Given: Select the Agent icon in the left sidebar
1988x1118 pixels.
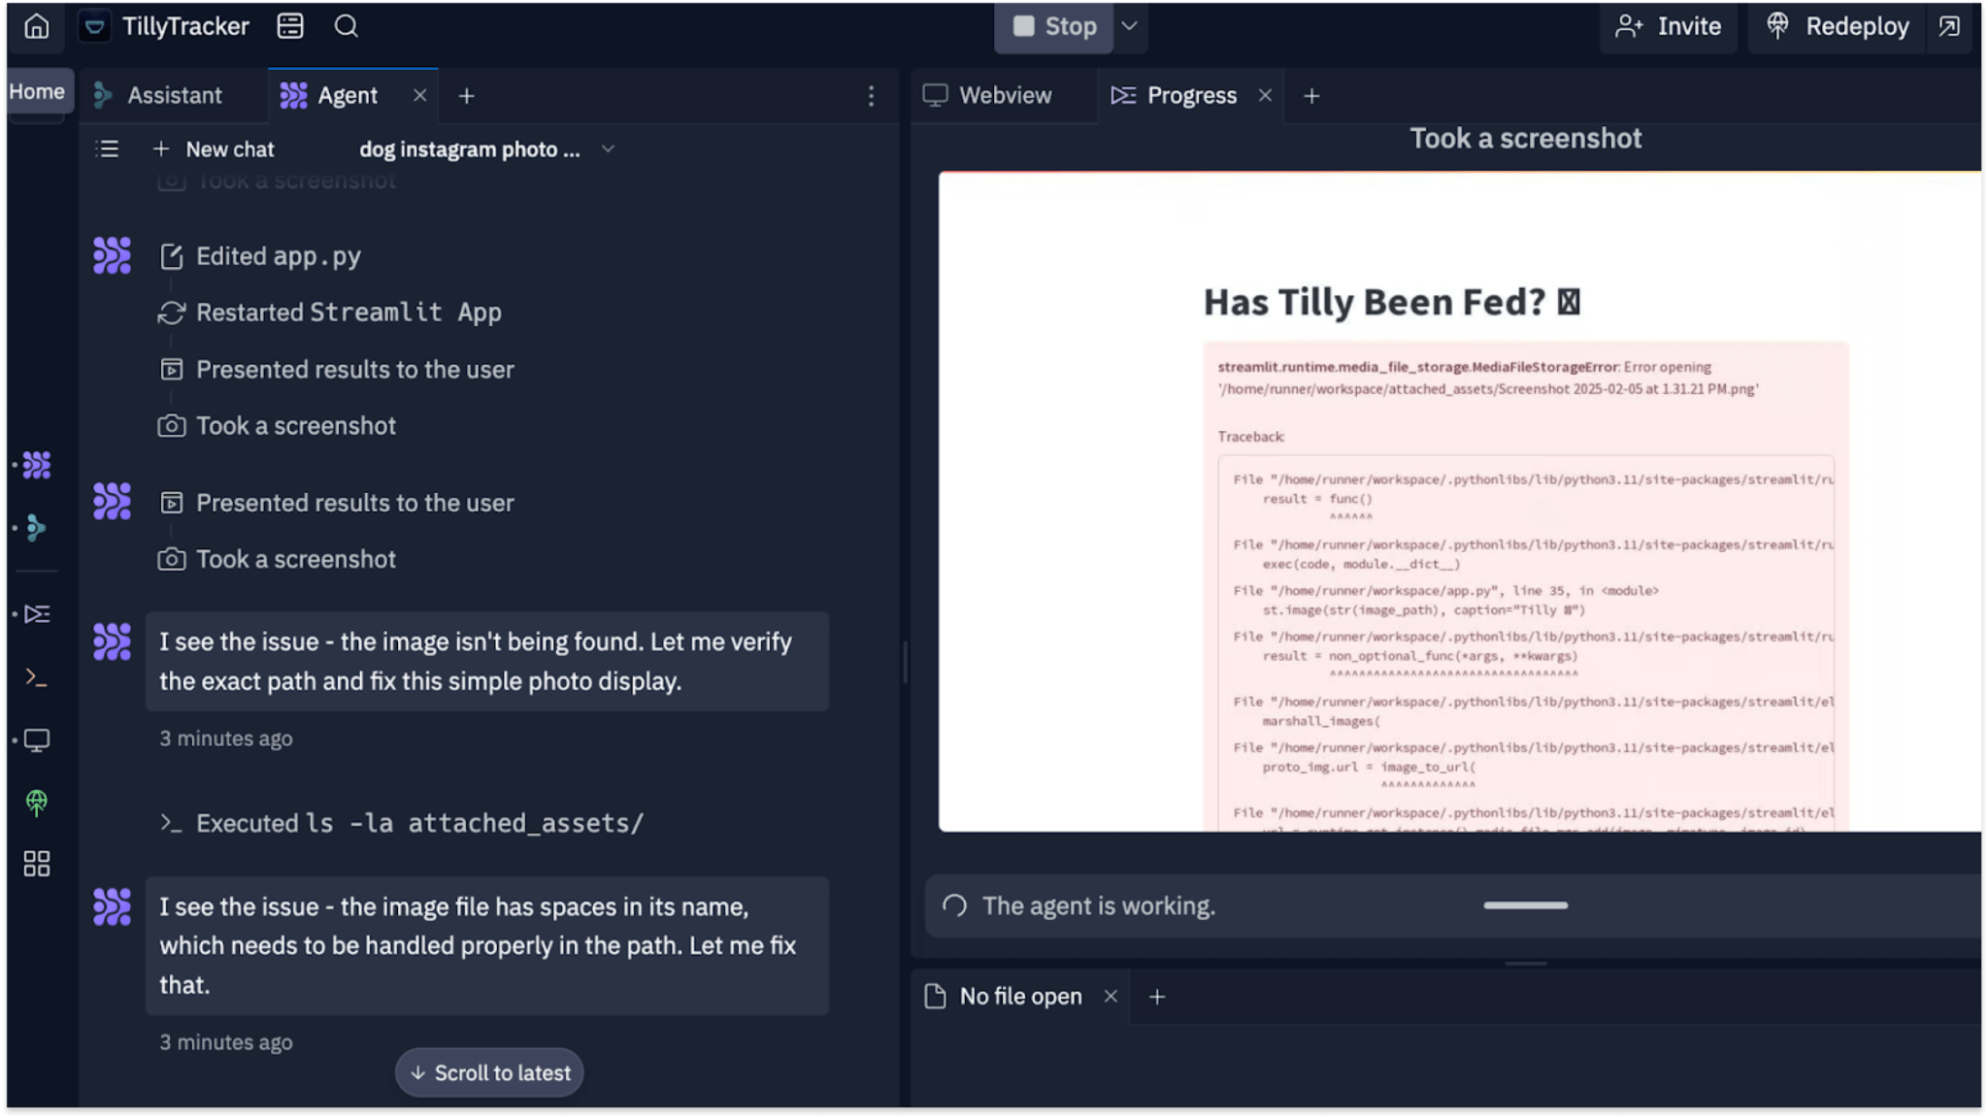Looking at the screenshot, I should coord(36,465).
